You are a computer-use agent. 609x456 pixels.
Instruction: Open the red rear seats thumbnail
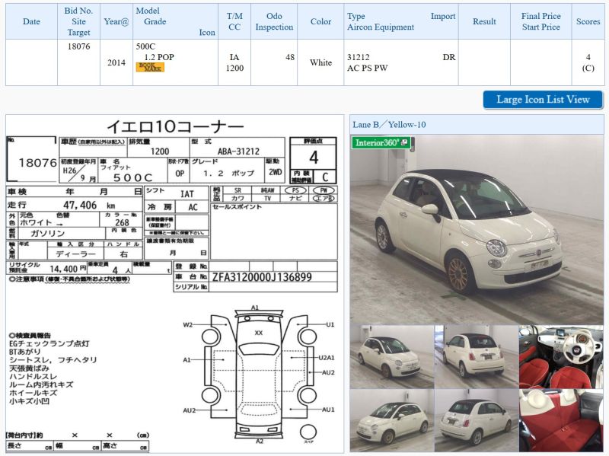(561, 420)
